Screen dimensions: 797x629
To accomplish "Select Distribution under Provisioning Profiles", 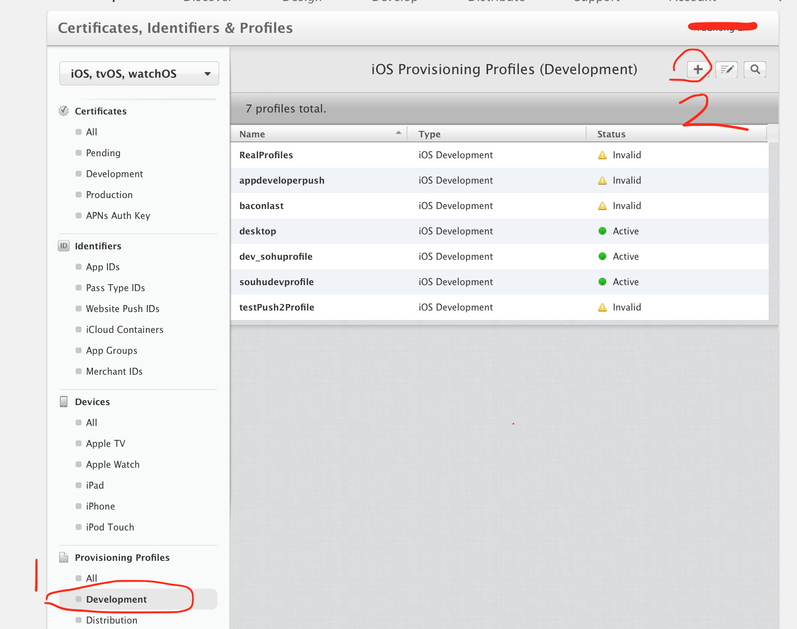I will tap(111, 620).
